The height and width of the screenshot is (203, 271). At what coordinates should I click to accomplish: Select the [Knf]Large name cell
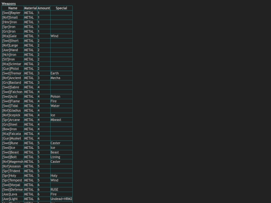[13, 46]
